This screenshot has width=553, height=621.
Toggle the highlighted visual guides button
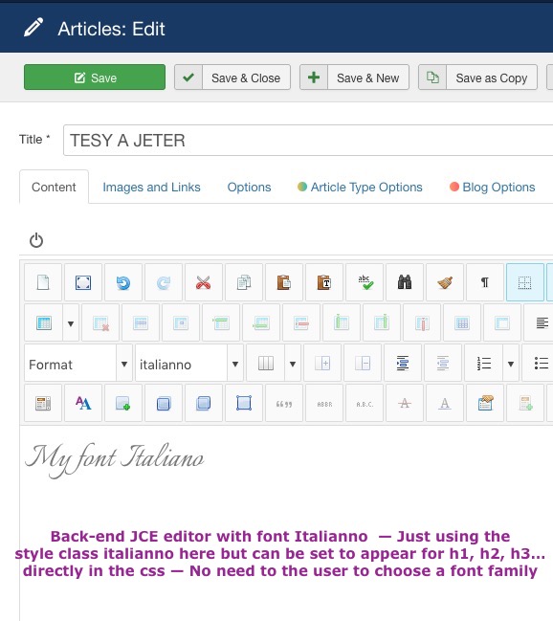point(525,282)
